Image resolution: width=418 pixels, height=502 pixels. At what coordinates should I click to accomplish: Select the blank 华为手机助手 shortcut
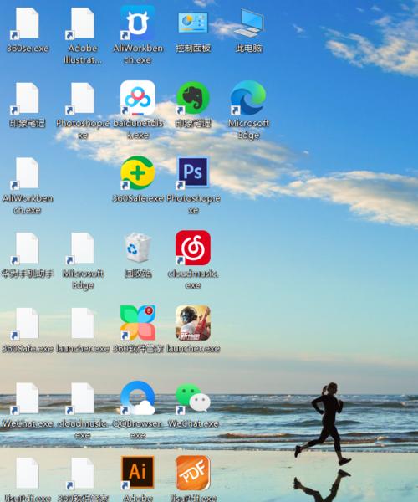click(28, 248)
